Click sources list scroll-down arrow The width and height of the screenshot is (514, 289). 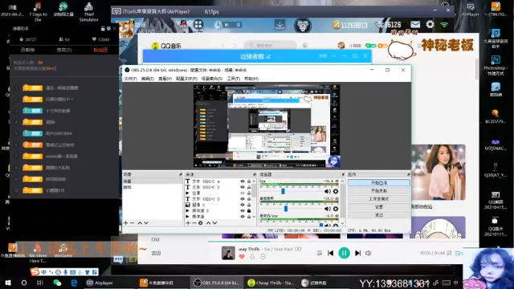(x=254, y=217)
